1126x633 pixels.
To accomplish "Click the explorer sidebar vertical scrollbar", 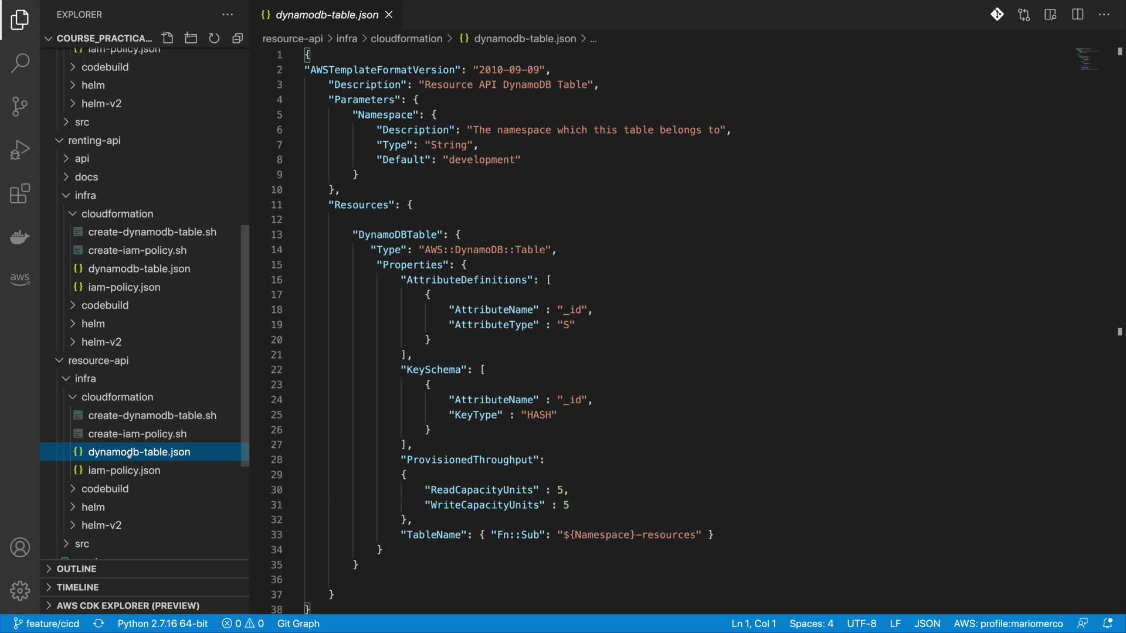I will tap(245, 346).
